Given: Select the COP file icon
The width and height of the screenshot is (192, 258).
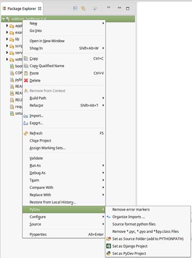Looking at the screenshot, I should 12,73.
